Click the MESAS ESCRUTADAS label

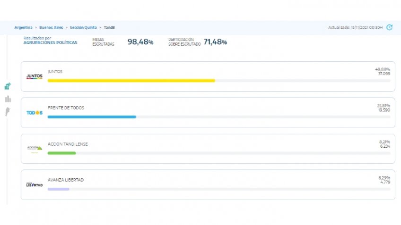(103, 42)
